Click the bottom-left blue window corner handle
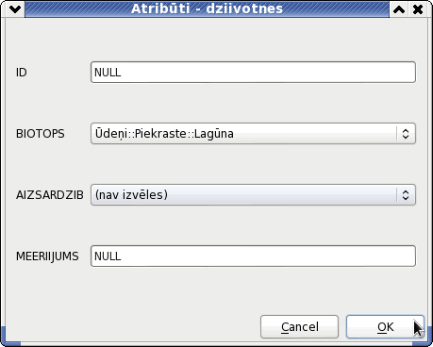Viewport: 433px width, 347px height. pyautogui.click(x=10, y=338)
